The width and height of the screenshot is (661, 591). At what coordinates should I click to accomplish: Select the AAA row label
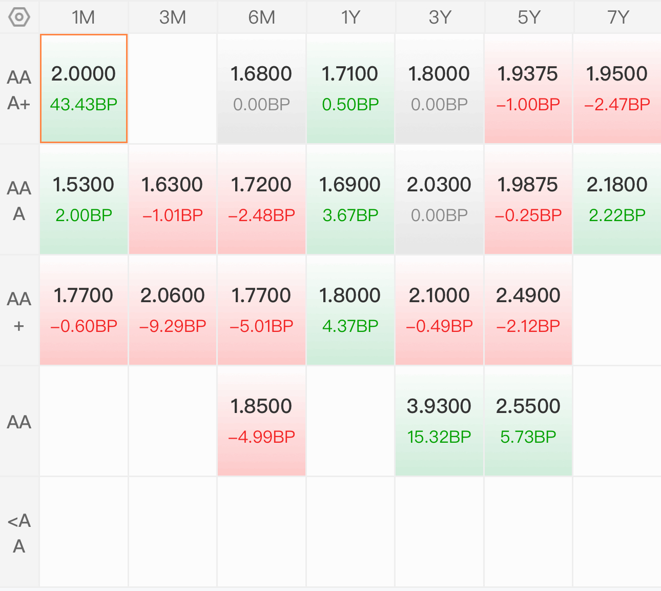(x=19, y=200)
